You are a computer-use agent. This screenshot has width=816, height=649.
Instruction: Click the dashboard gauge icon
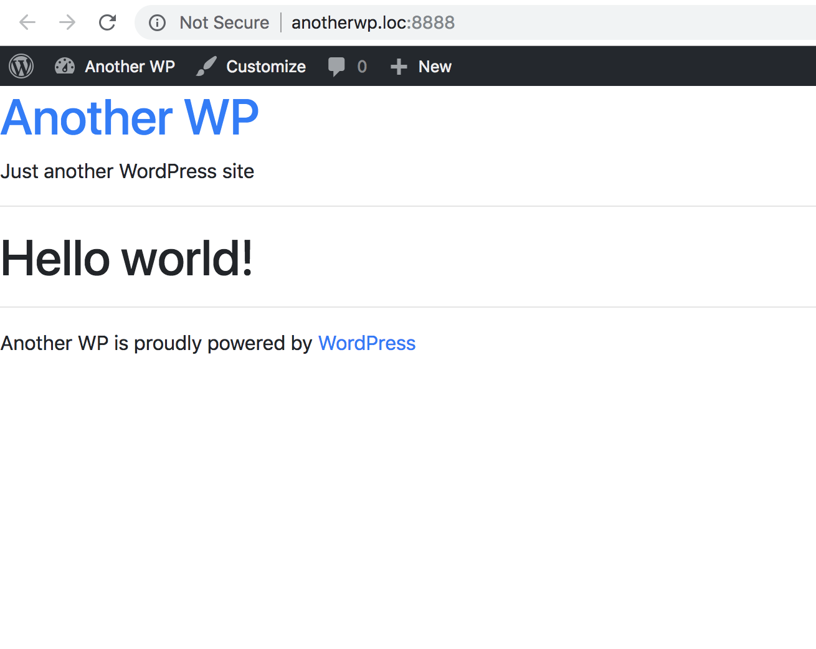(65, 66)
